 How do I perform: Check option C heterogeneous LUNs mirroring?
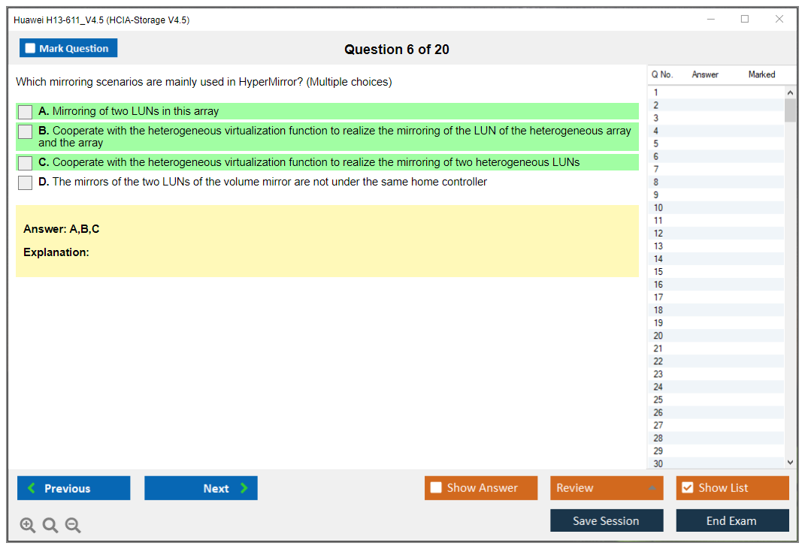26,163
